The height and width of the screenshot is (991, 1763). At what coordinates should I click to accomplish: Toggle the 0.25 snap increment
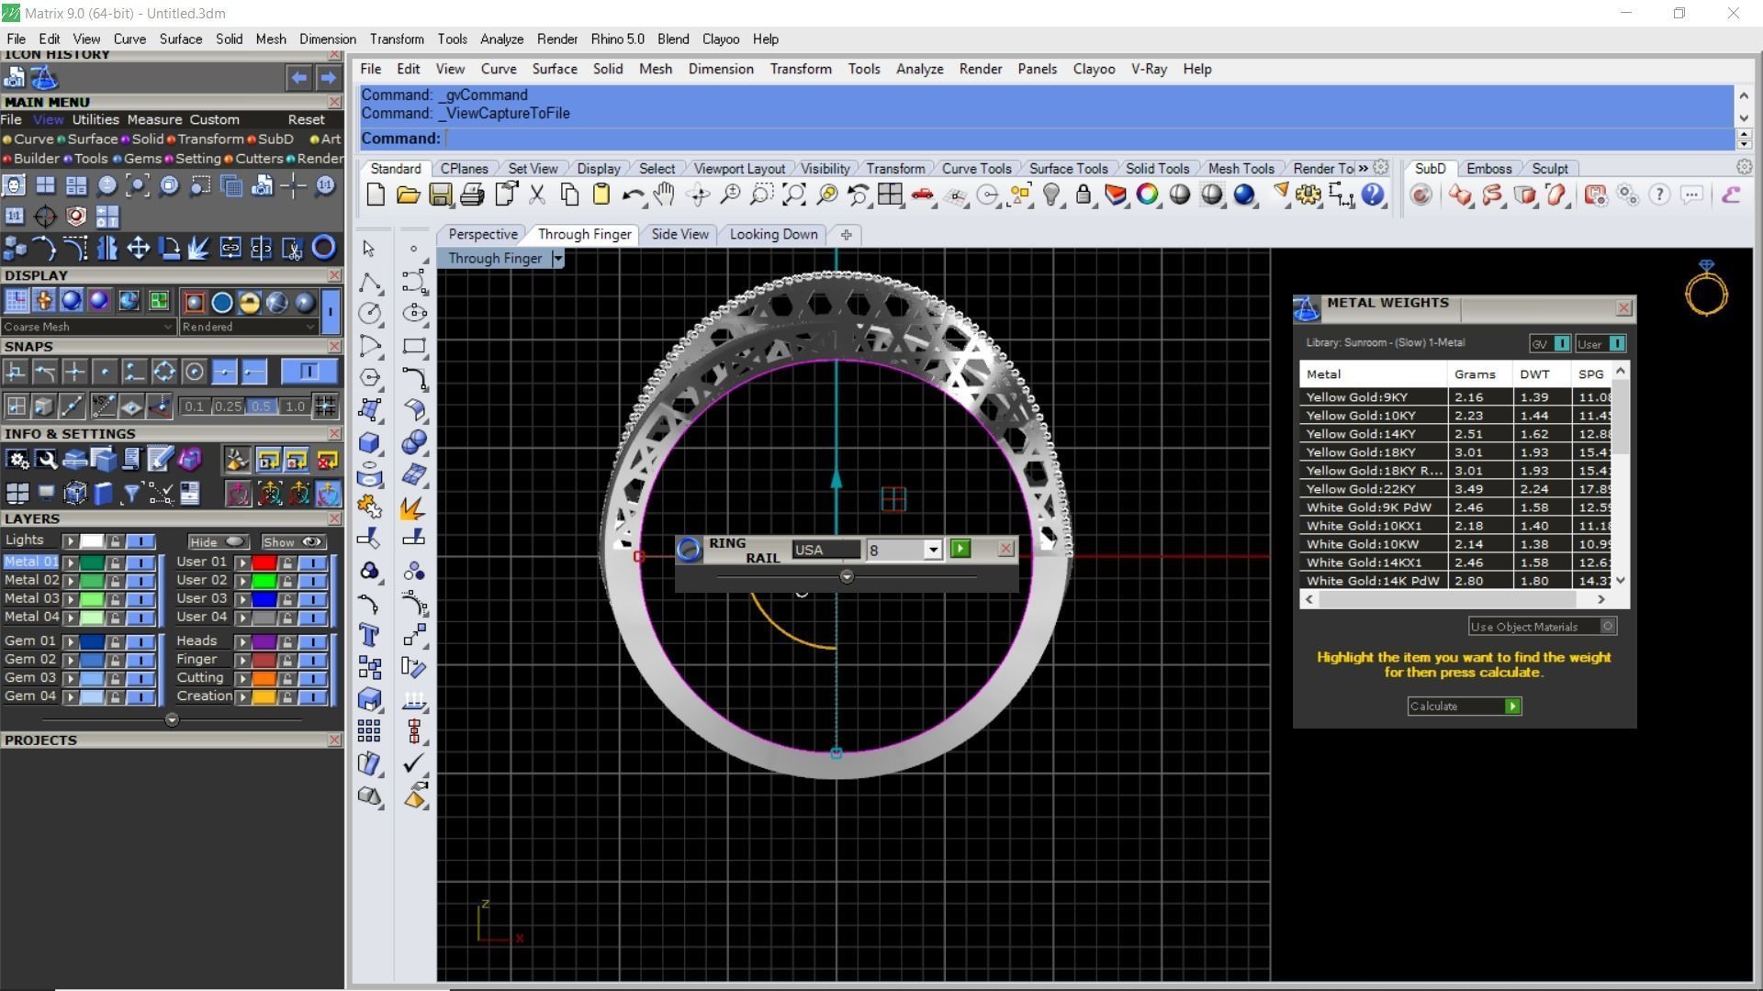228,406
